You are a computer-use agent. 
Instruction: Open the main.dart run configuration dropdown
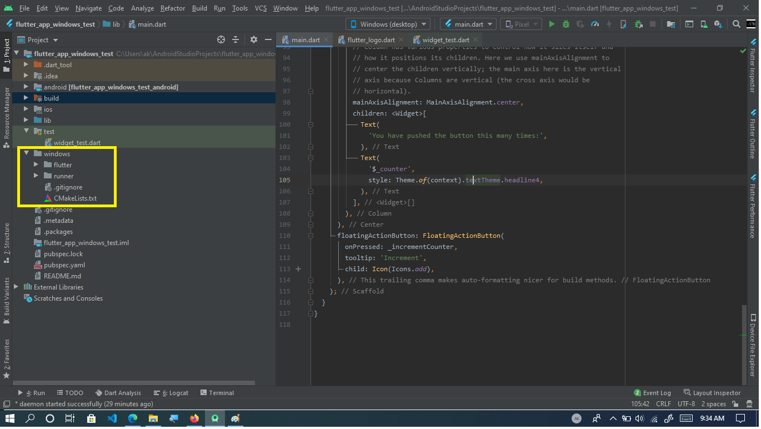tap(467, 24)
